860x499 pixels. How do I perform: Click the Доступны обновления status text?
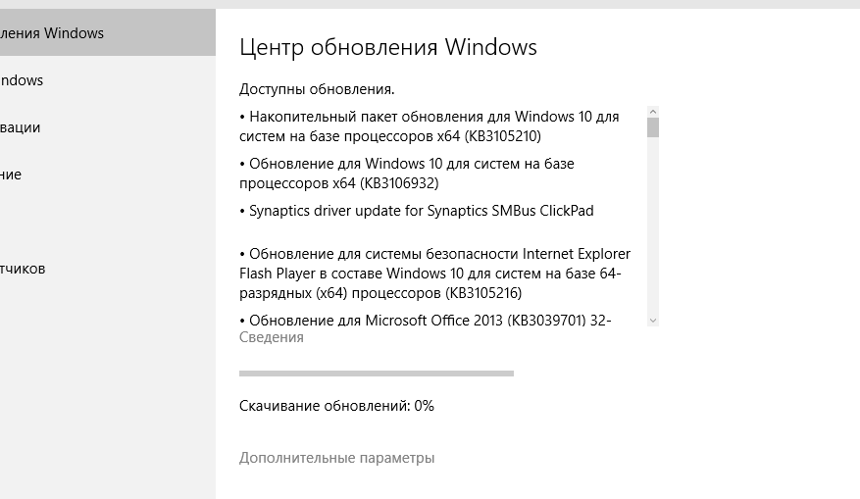point(317,89)
